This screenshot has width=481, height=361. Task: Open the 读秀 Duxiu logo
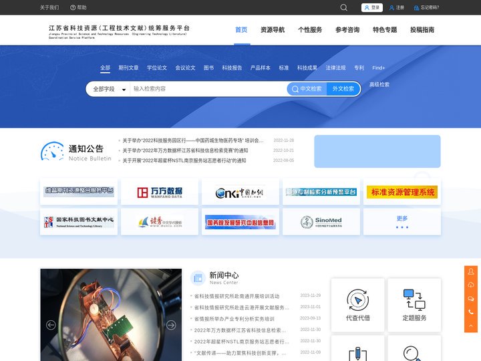[160, 222]
